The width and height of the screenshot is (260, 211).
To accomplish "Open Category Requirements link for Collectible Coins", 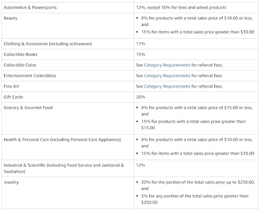I will pos(167,65).
